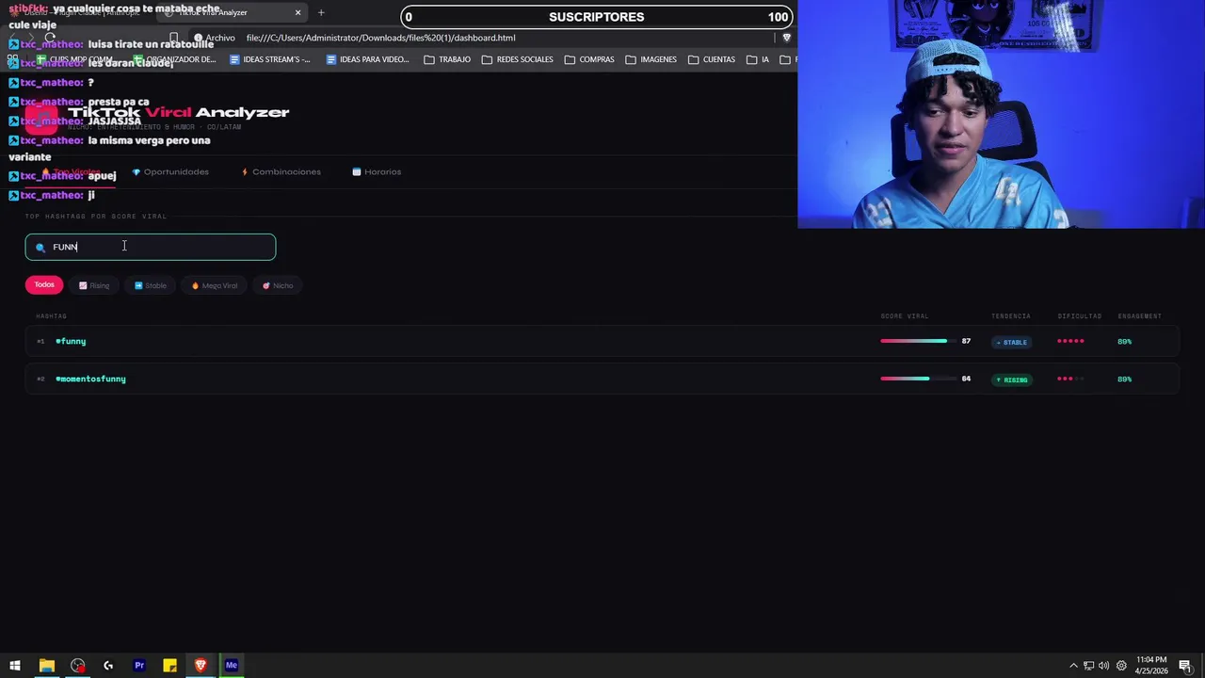Select the Todos filter chip
This screenshot has width=1205, height=678.
[x=44, y=284]
